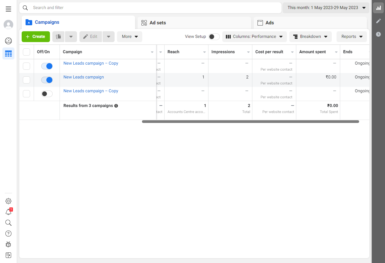The width and height of the screenshot is (385, 263).
Task: Open the date range dropdown This month
Action: [x=326, y=8]
